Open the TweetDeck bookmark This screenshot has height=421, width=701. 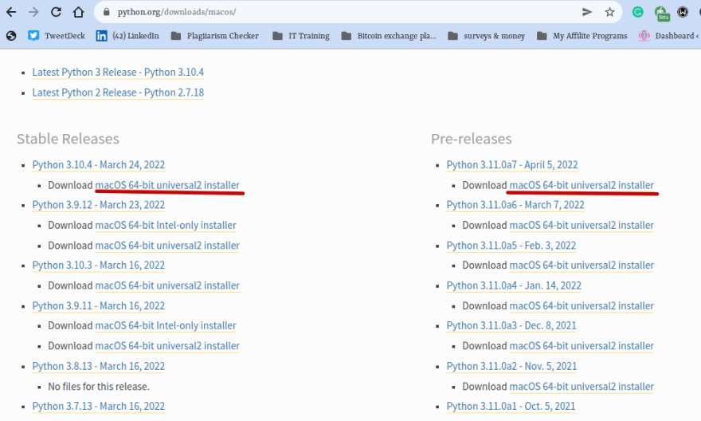point(57,36)
